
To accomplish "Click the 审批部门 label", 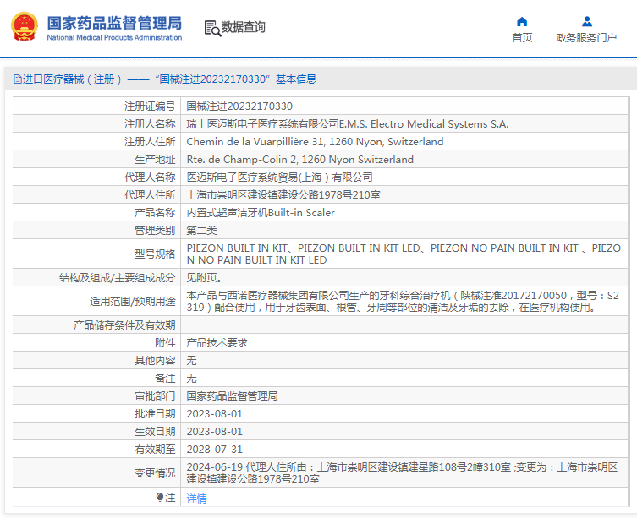I will click(x=155, y=396).
